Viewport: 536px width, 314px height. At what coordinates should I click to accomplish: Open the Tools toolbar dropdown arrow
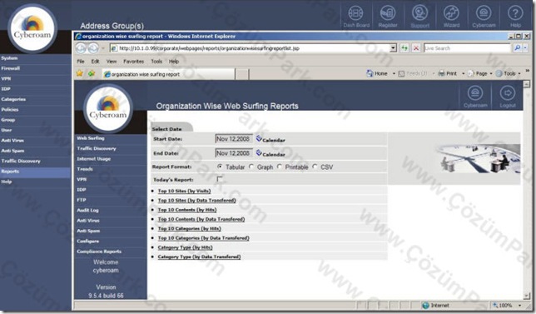(519, 74)
